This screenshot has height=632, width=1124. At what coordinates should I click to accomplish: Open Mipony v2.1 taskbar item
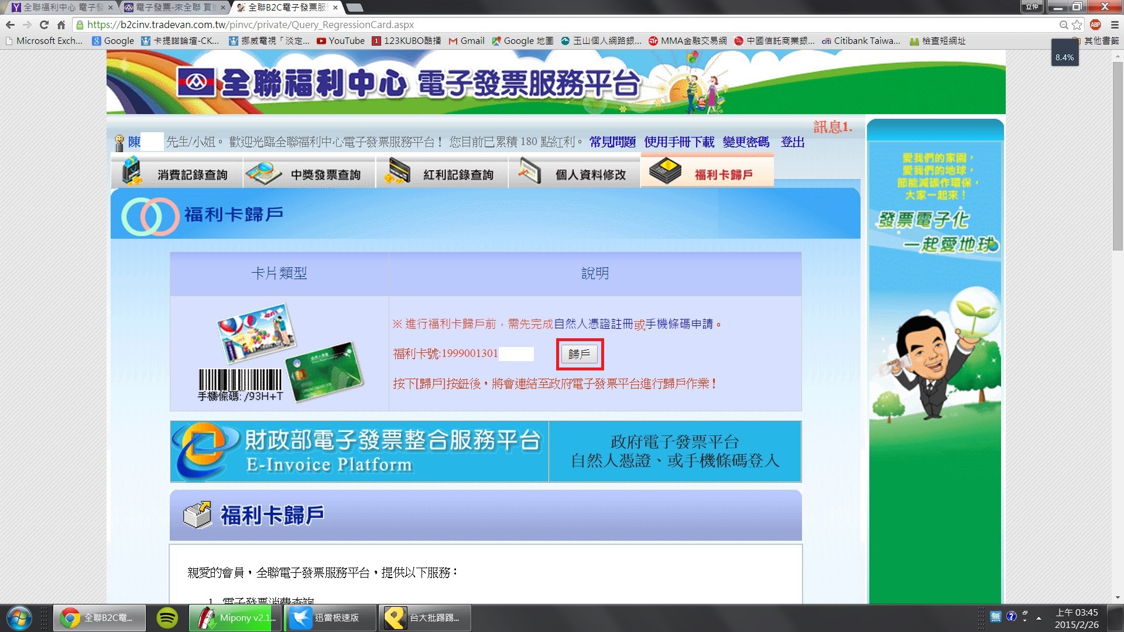(x=236, y=618)
